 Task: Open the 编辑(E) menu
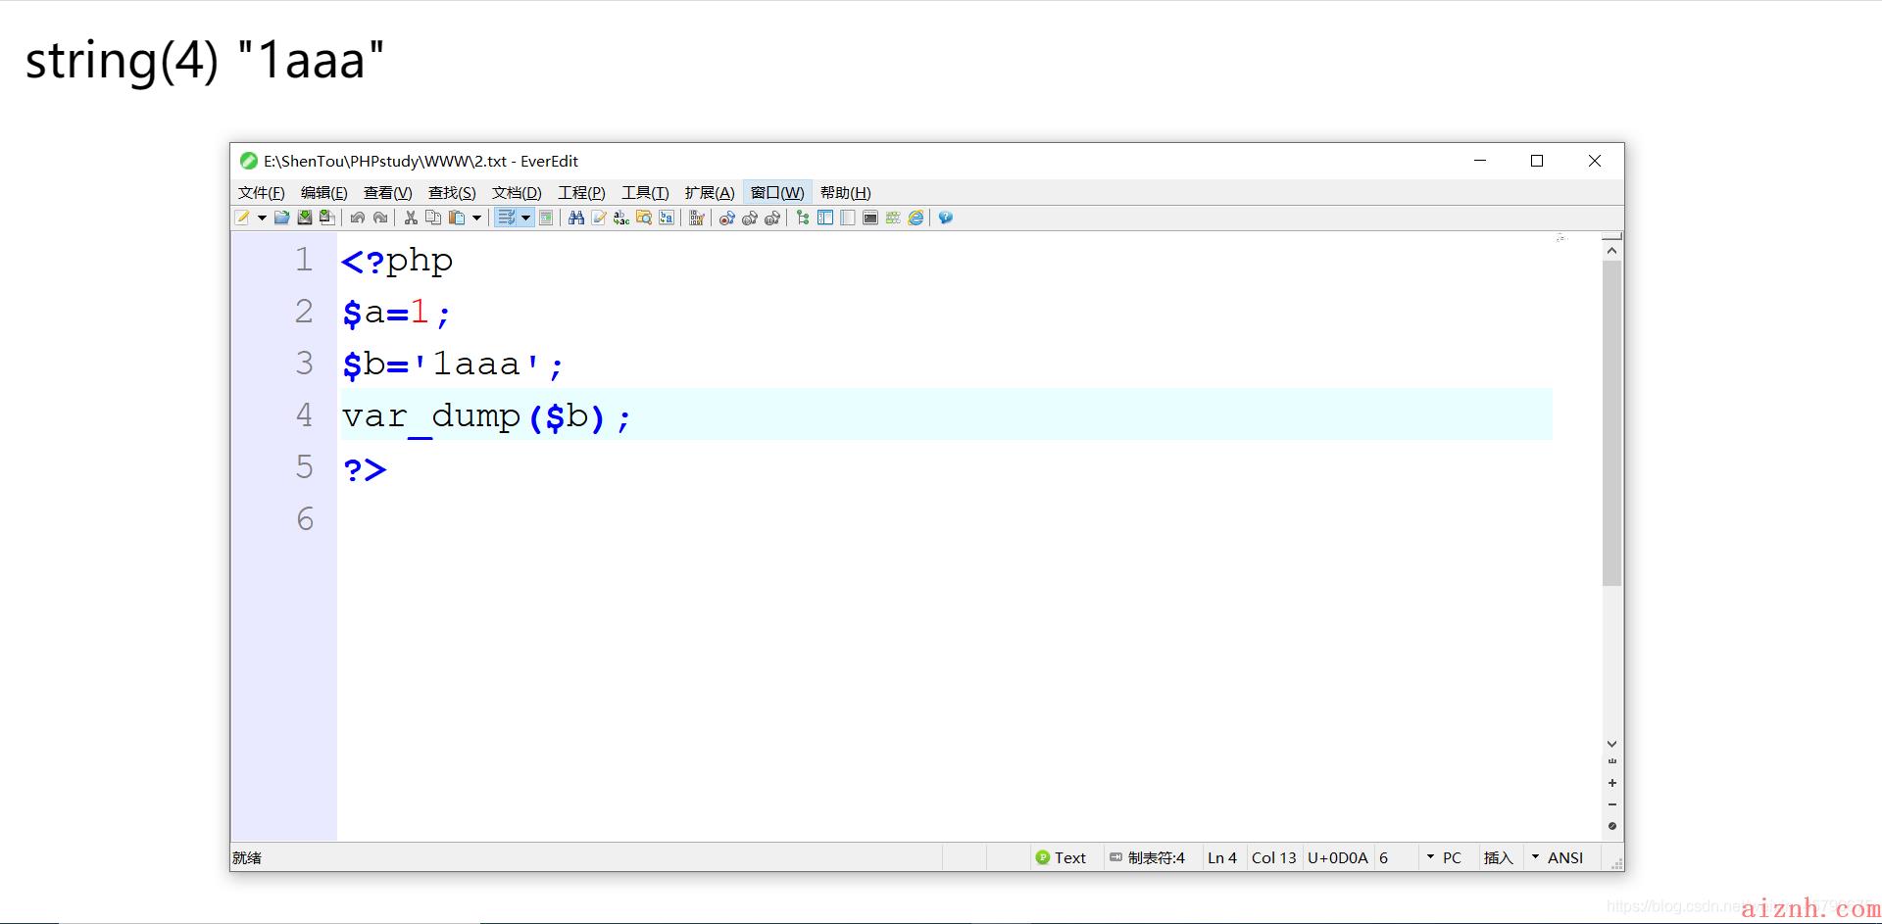pos(324,193)
